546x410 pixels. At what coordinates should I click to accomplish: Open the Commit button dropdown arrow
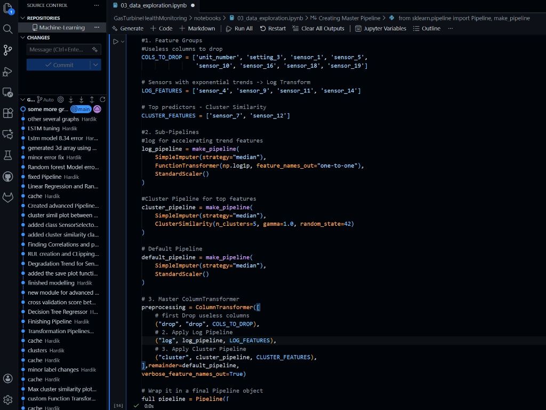tap(95, 65)
